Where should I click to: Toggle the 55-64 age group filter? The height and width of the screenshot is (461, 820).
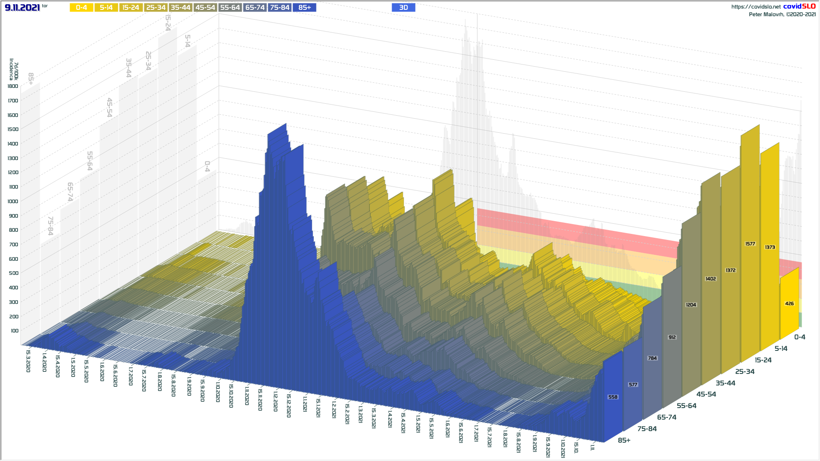(230, 8)
